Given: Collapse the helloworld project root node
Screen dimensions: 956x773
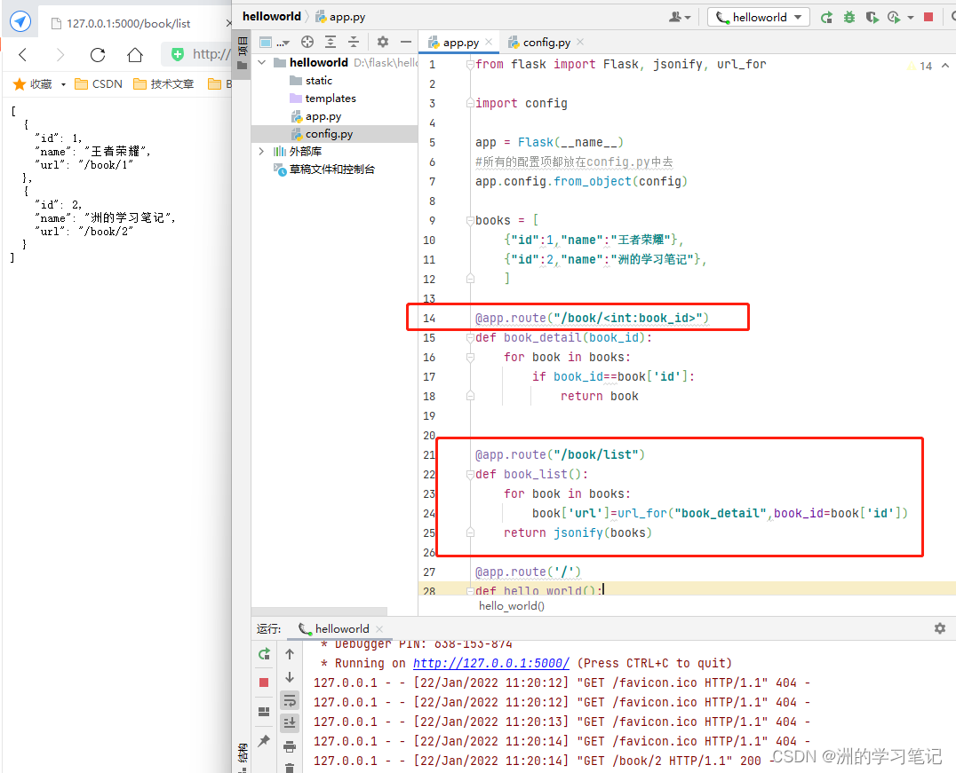Looking at the screenshot, I should [x=262, y=62].
